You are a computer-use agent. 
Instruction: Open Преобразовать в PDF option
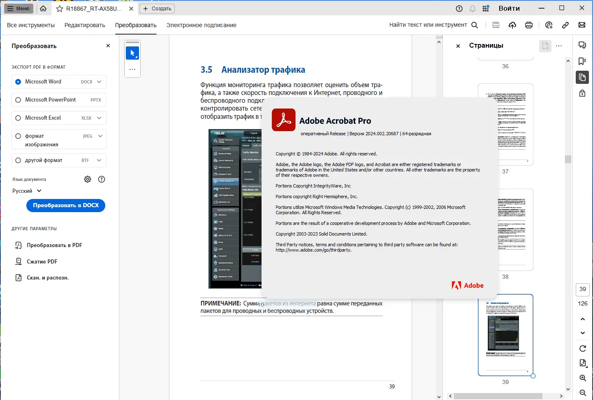click(x=49, y=245)
